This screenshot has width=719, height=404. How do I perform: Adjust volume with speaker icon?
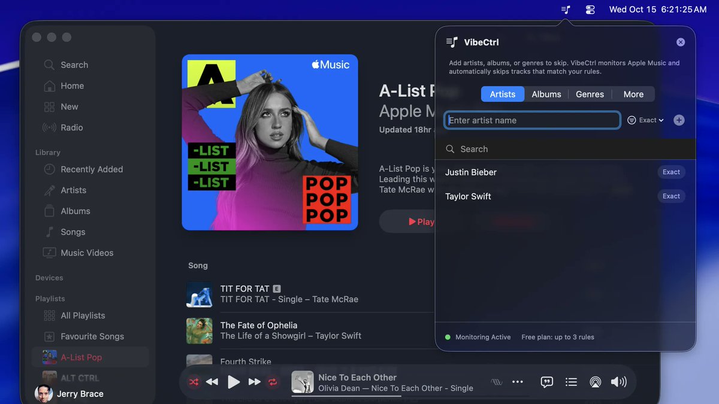[x=618, y=382]
